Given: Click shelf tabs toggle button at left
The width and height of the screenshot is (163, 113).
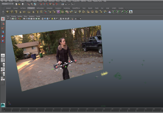Looking at the screenshot, I should tap(3, 11).
